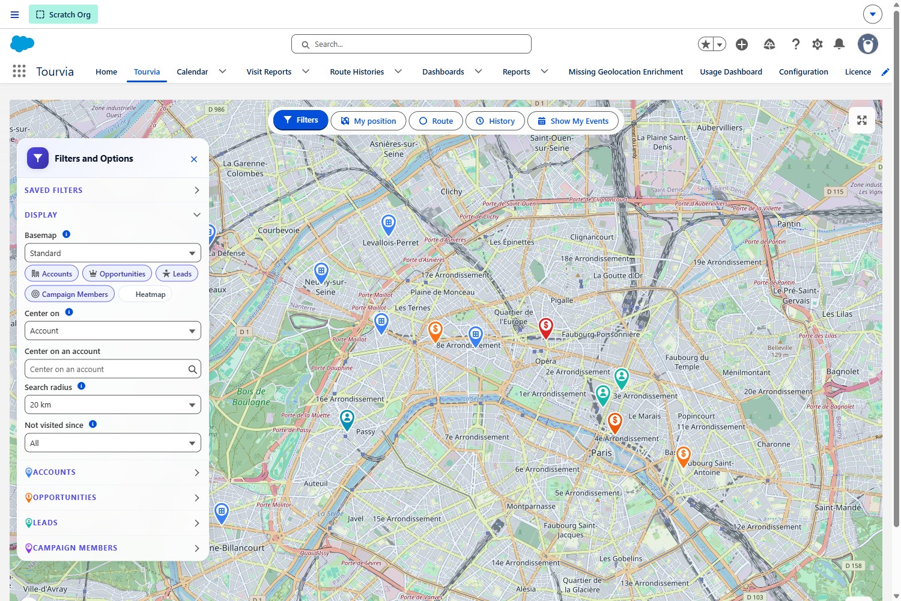Viewport: 901px width, 601px height.
Task: Toggle the map fullscreen icon
Action: tap(862, 120)
